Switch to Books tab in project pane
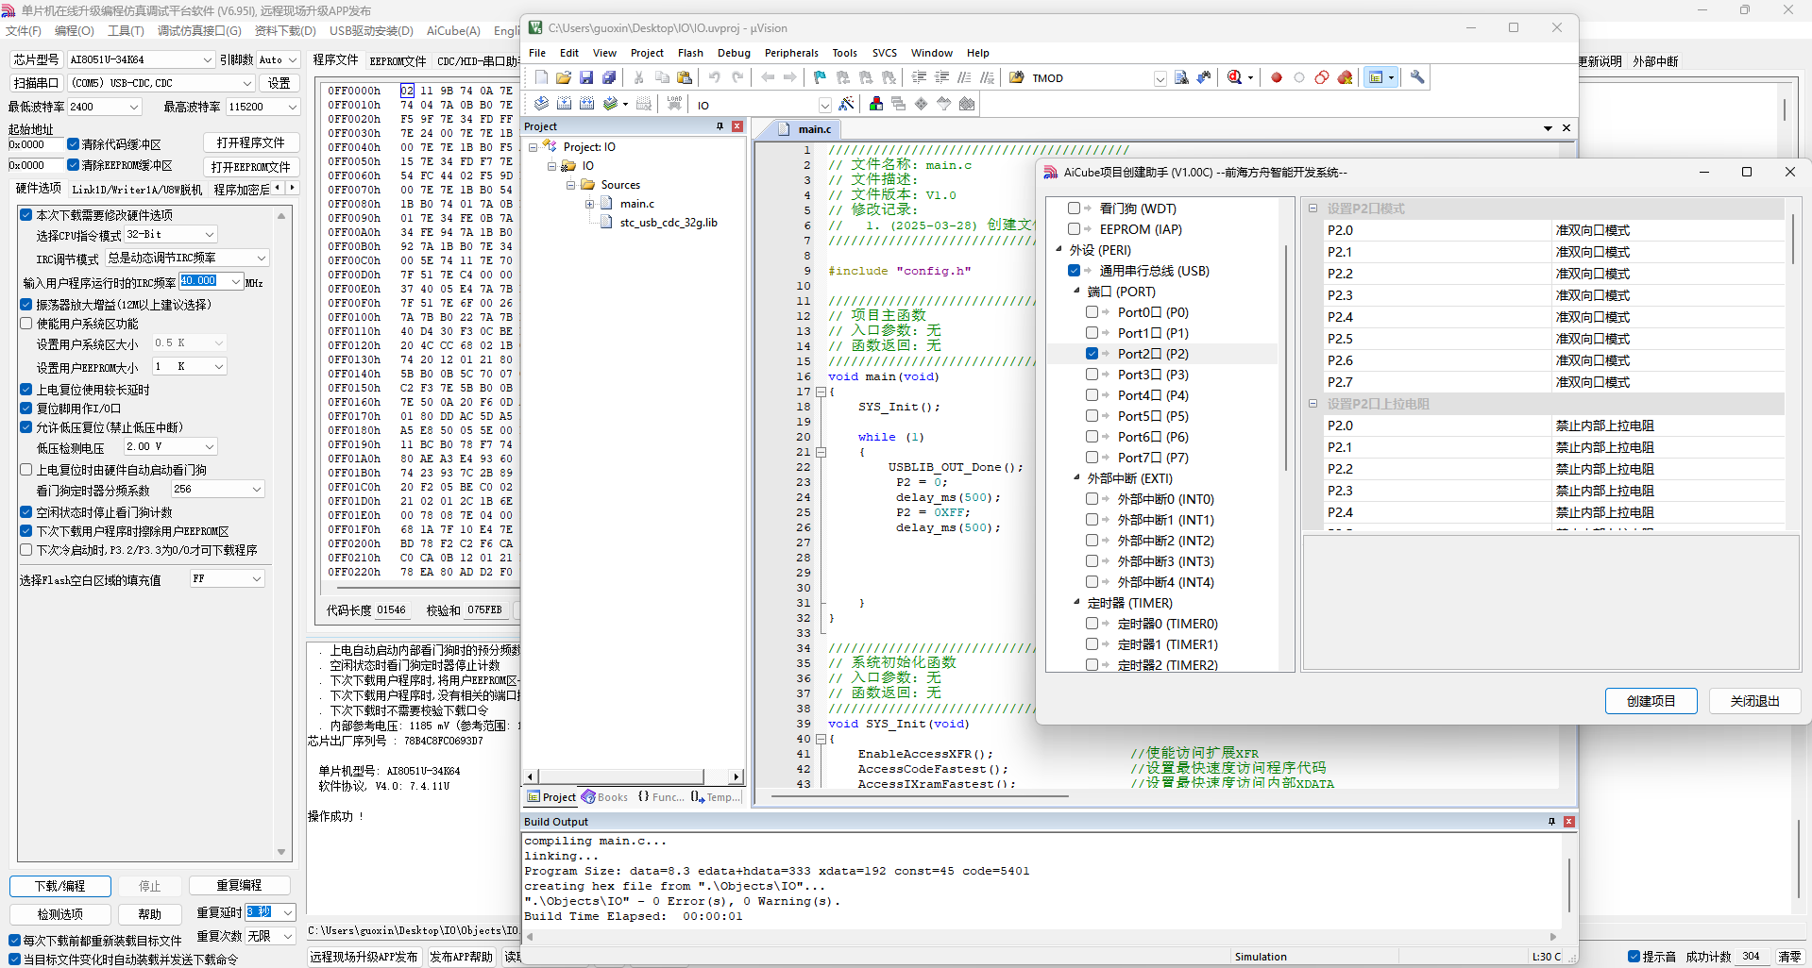The height and width of the screenshot is (968, 1812). 605,797
